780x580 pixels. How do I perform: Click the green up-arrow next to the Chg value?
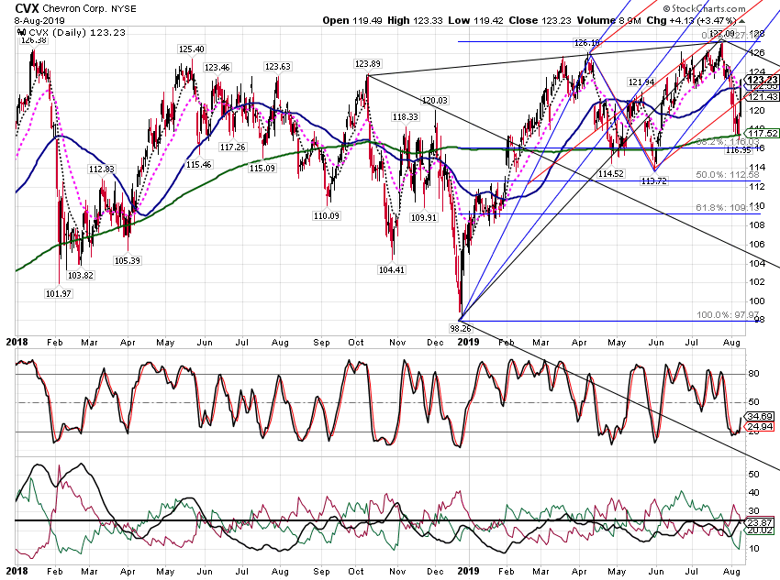[x=741, y=21]
